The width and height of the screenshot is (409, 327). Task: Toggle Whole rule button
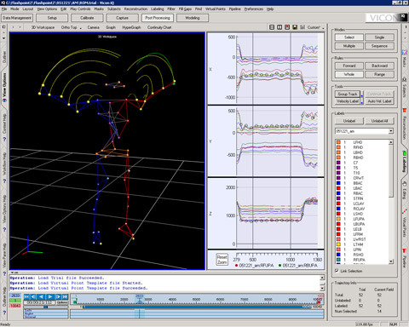(349, 74)
